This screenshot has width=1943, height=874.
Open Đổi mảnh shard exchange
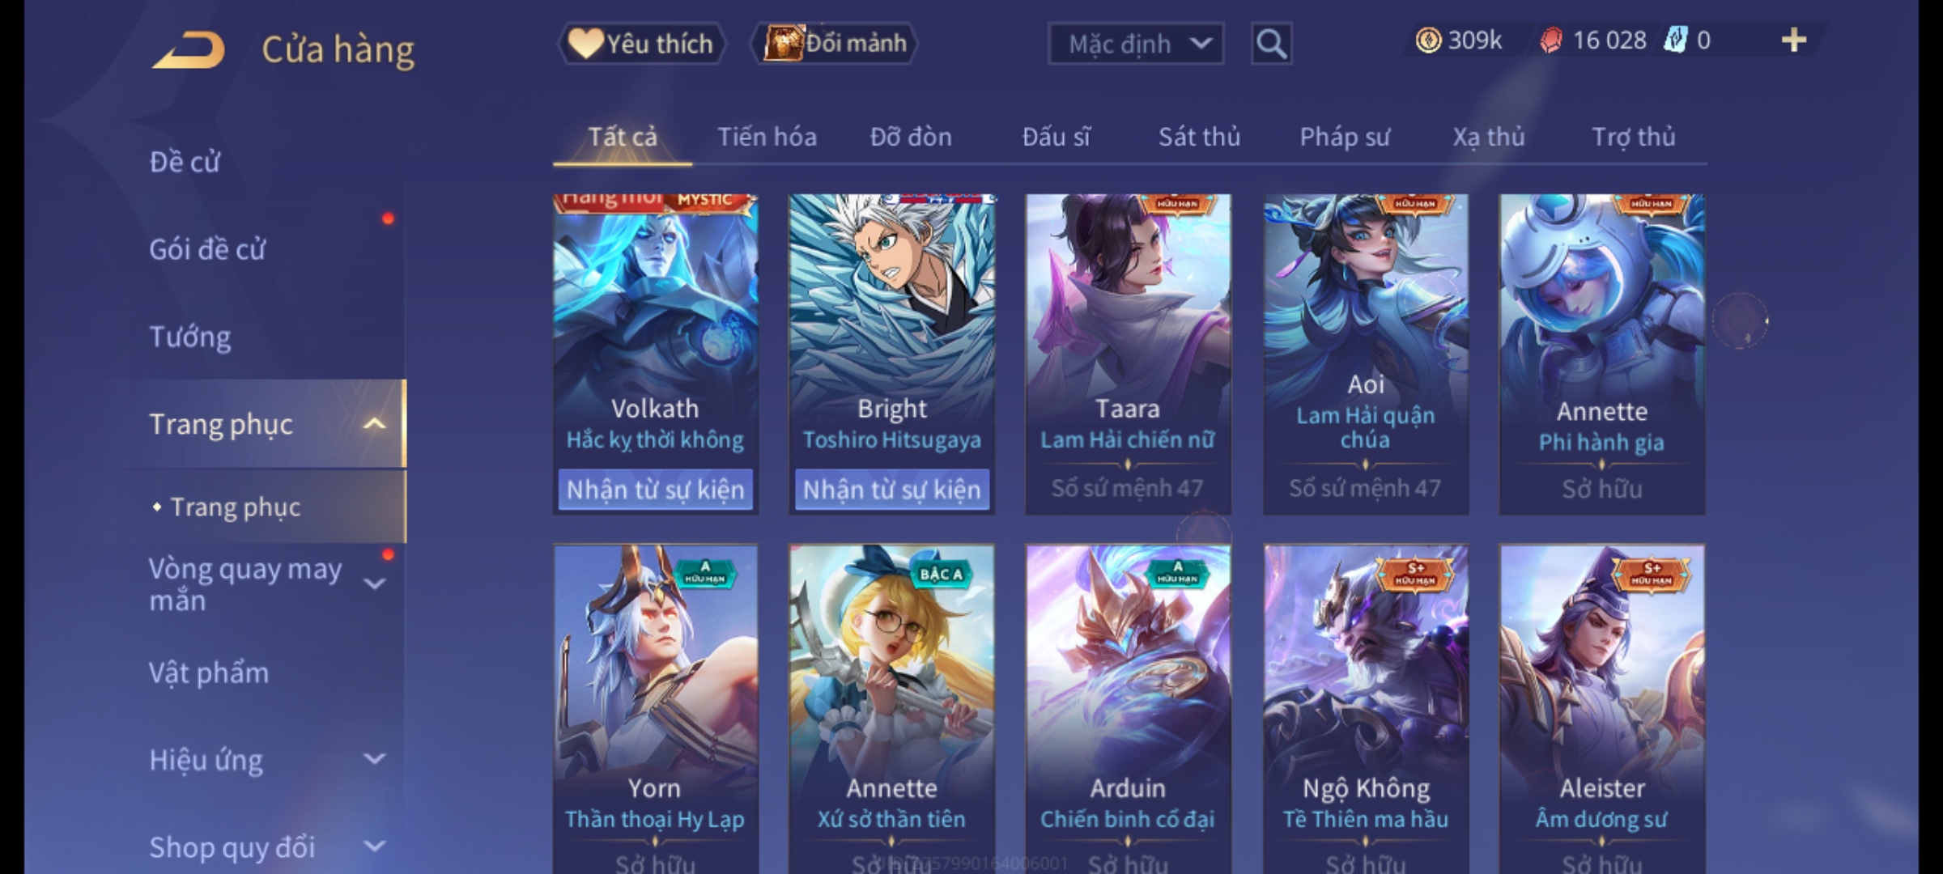(835, 44)
